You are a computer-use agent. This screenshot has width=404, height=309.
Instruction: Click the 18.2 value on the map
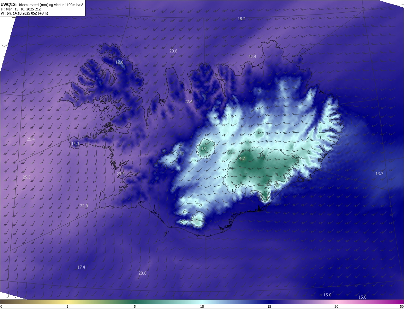coord(241,19)
